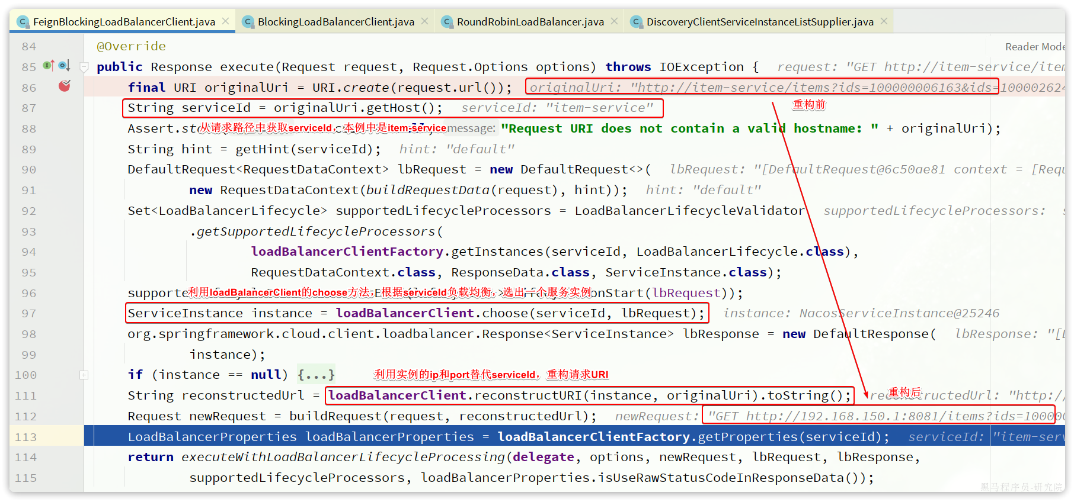Screen dimensions: 1074x502
Task: Open the RoundRobinLoadBalancer.java tab
Action: click(x=530, y=22)
